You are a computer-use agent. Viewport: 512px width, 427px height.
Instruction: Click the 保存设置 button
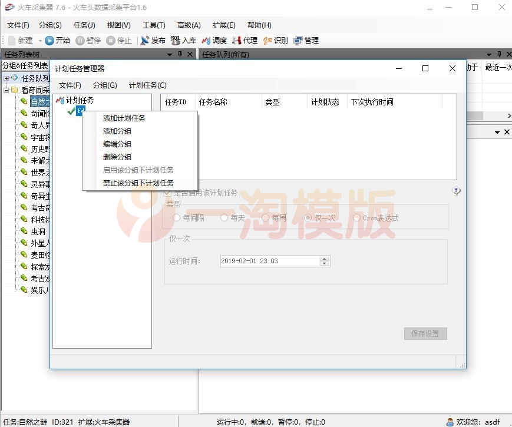click(x=425, y=333)
